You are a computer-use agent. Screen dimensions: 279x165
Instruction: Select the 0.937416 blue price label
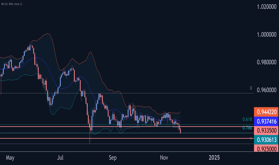(x=266, y=121)
